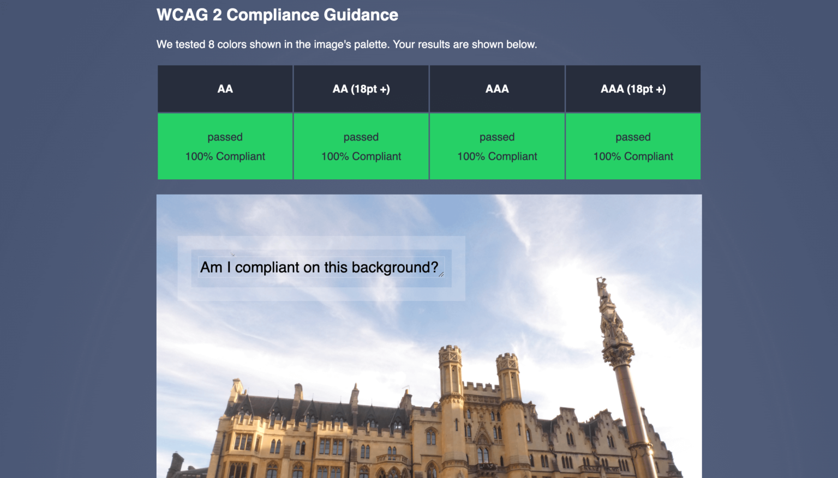
Task: Click the AAA column header
Action: point(496,88)
